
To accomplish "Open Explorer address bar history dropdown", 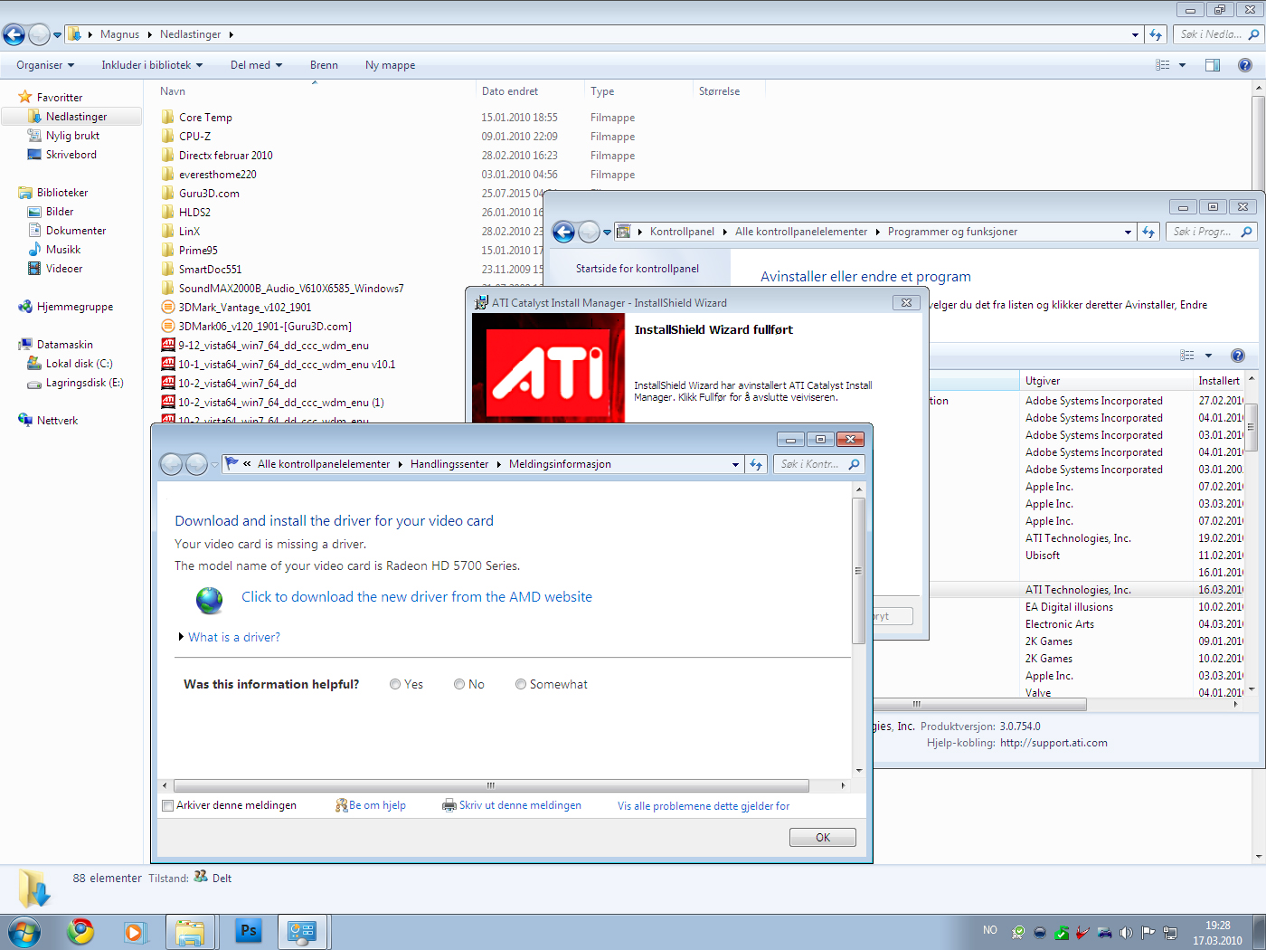I will 1135,34.
